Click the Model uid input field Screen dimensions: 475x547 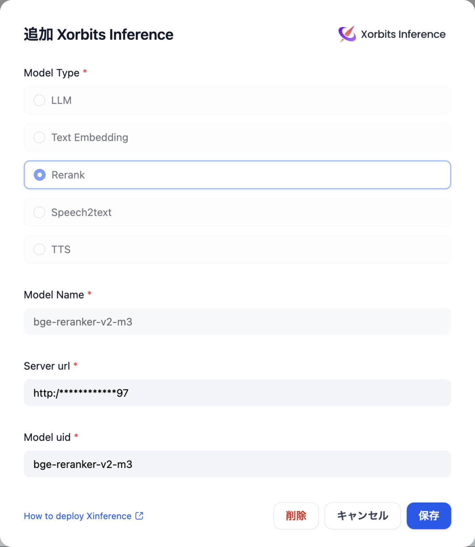[x=237, y=464]
